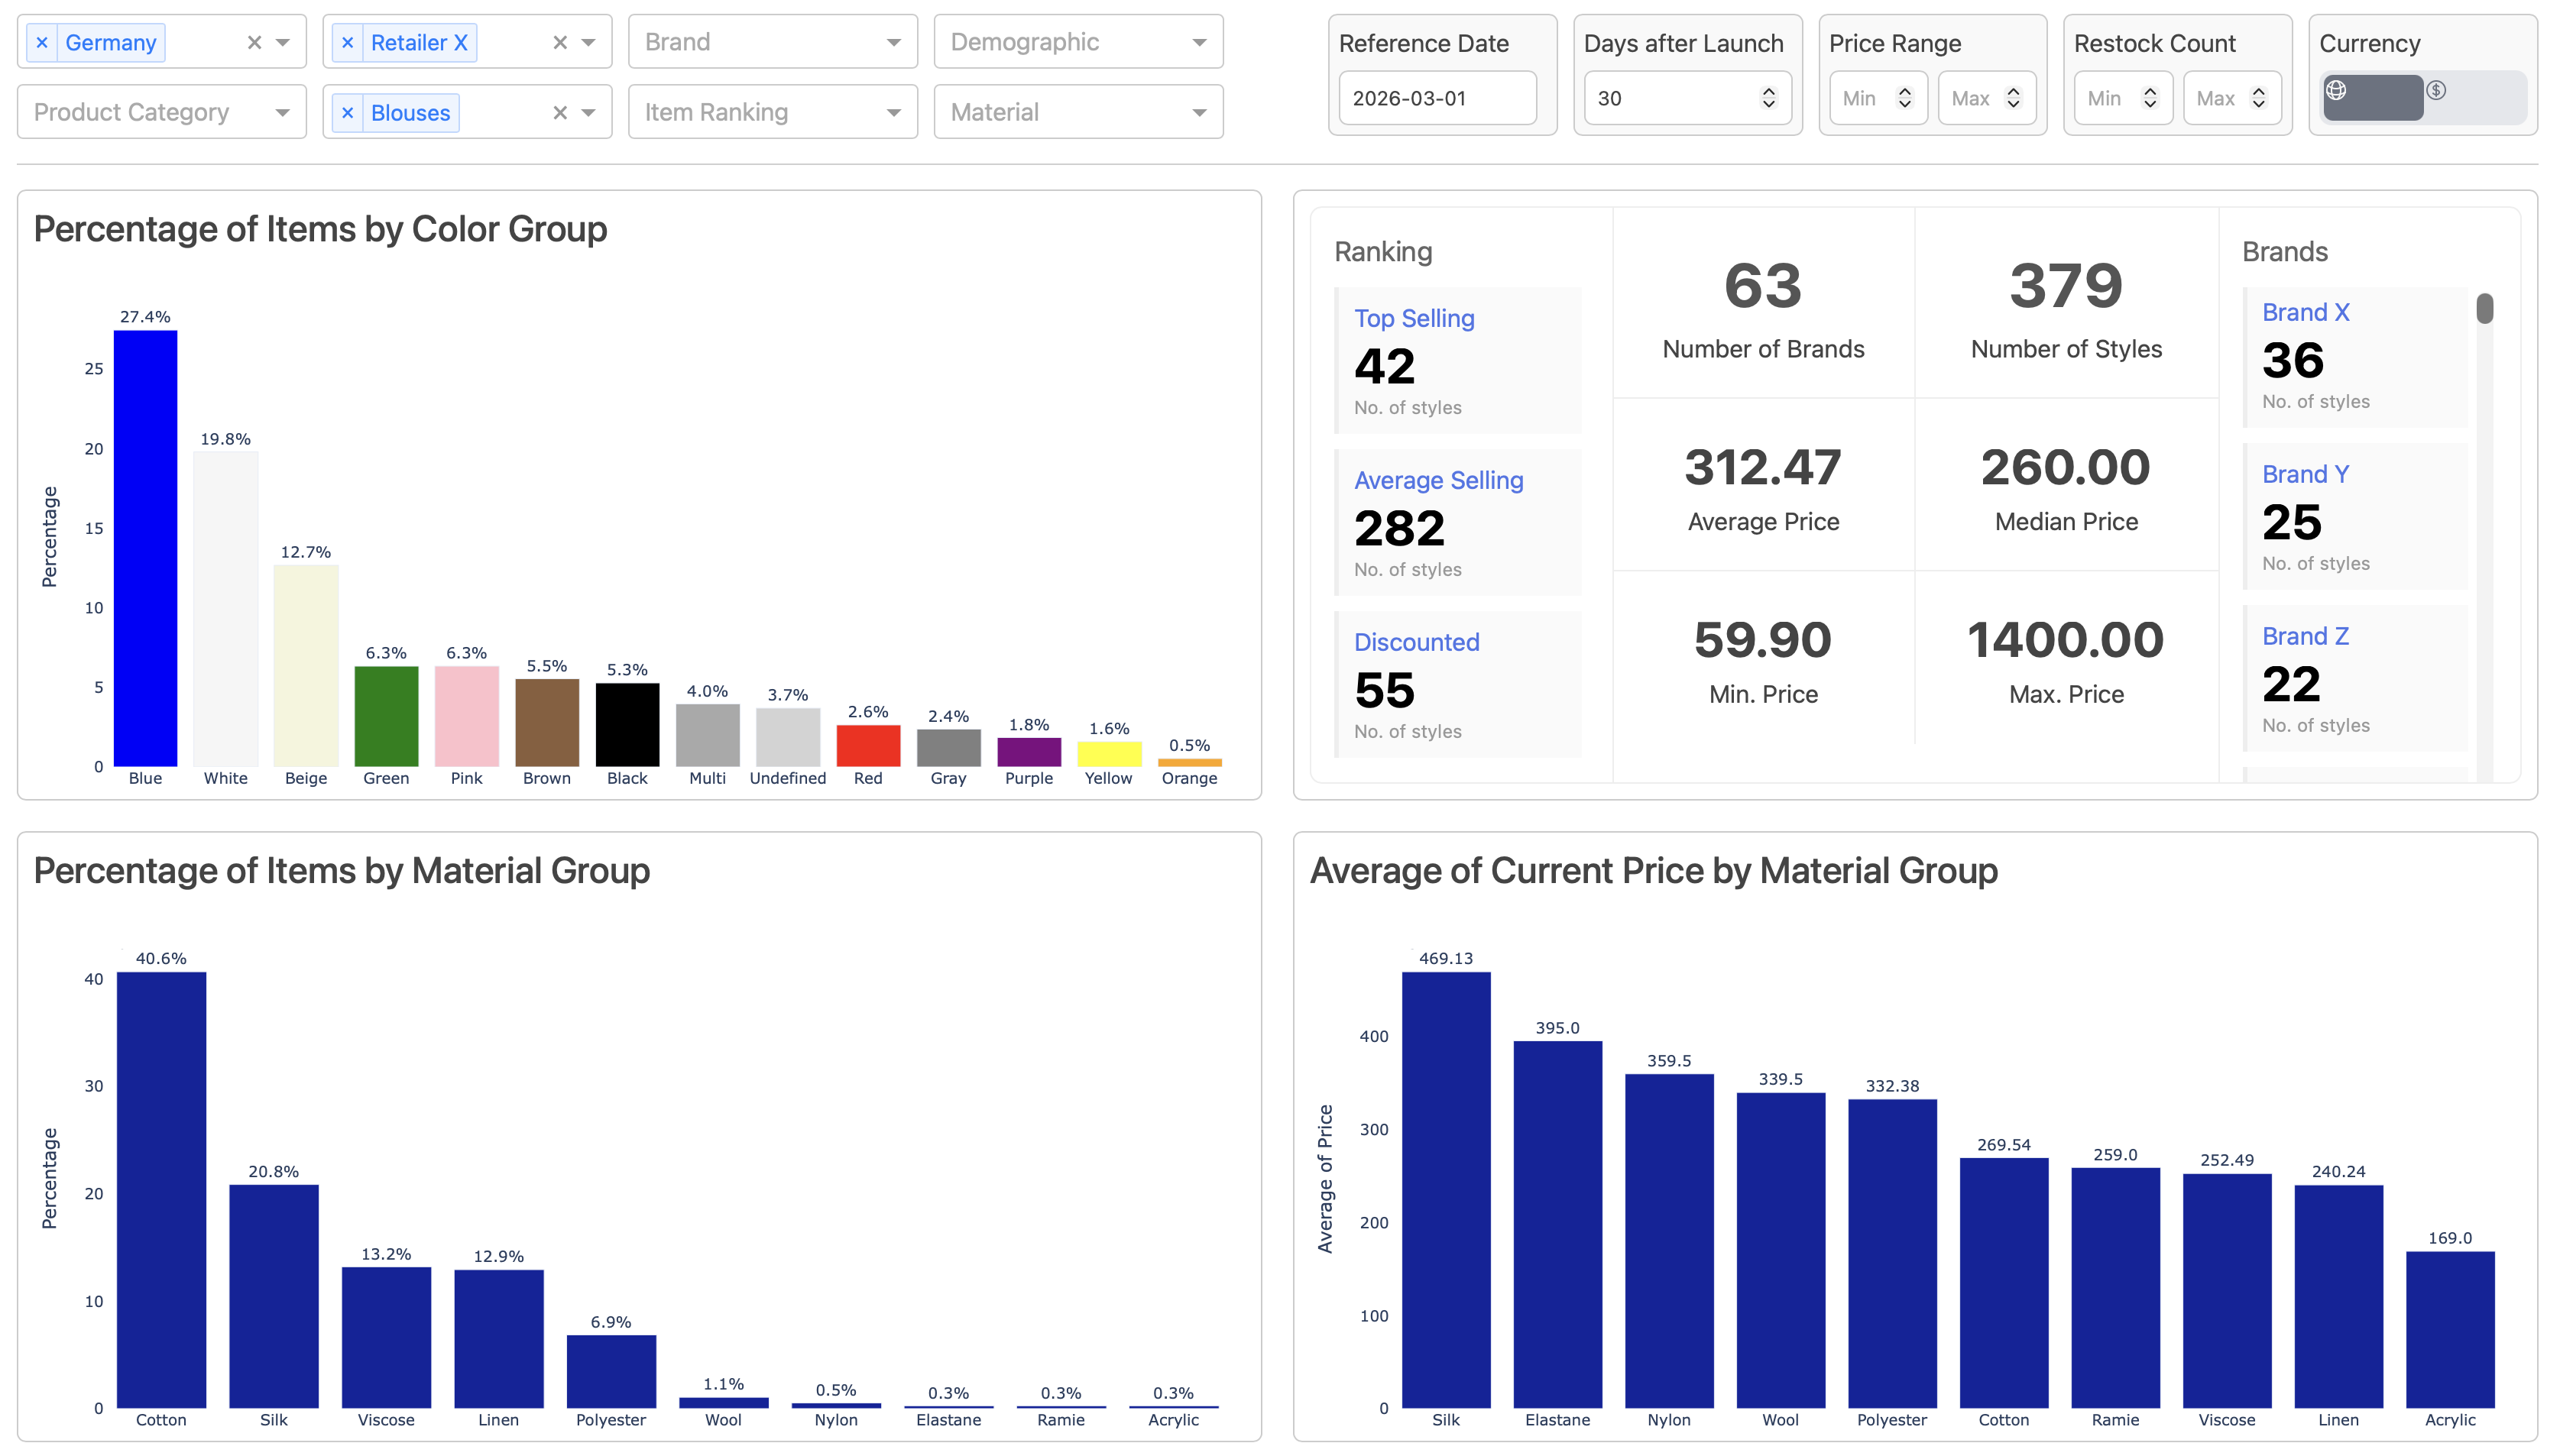Screen dimensions: 2560x1456
Task: Open the Discounted ranking link
Action: (x=1417, y=641)
